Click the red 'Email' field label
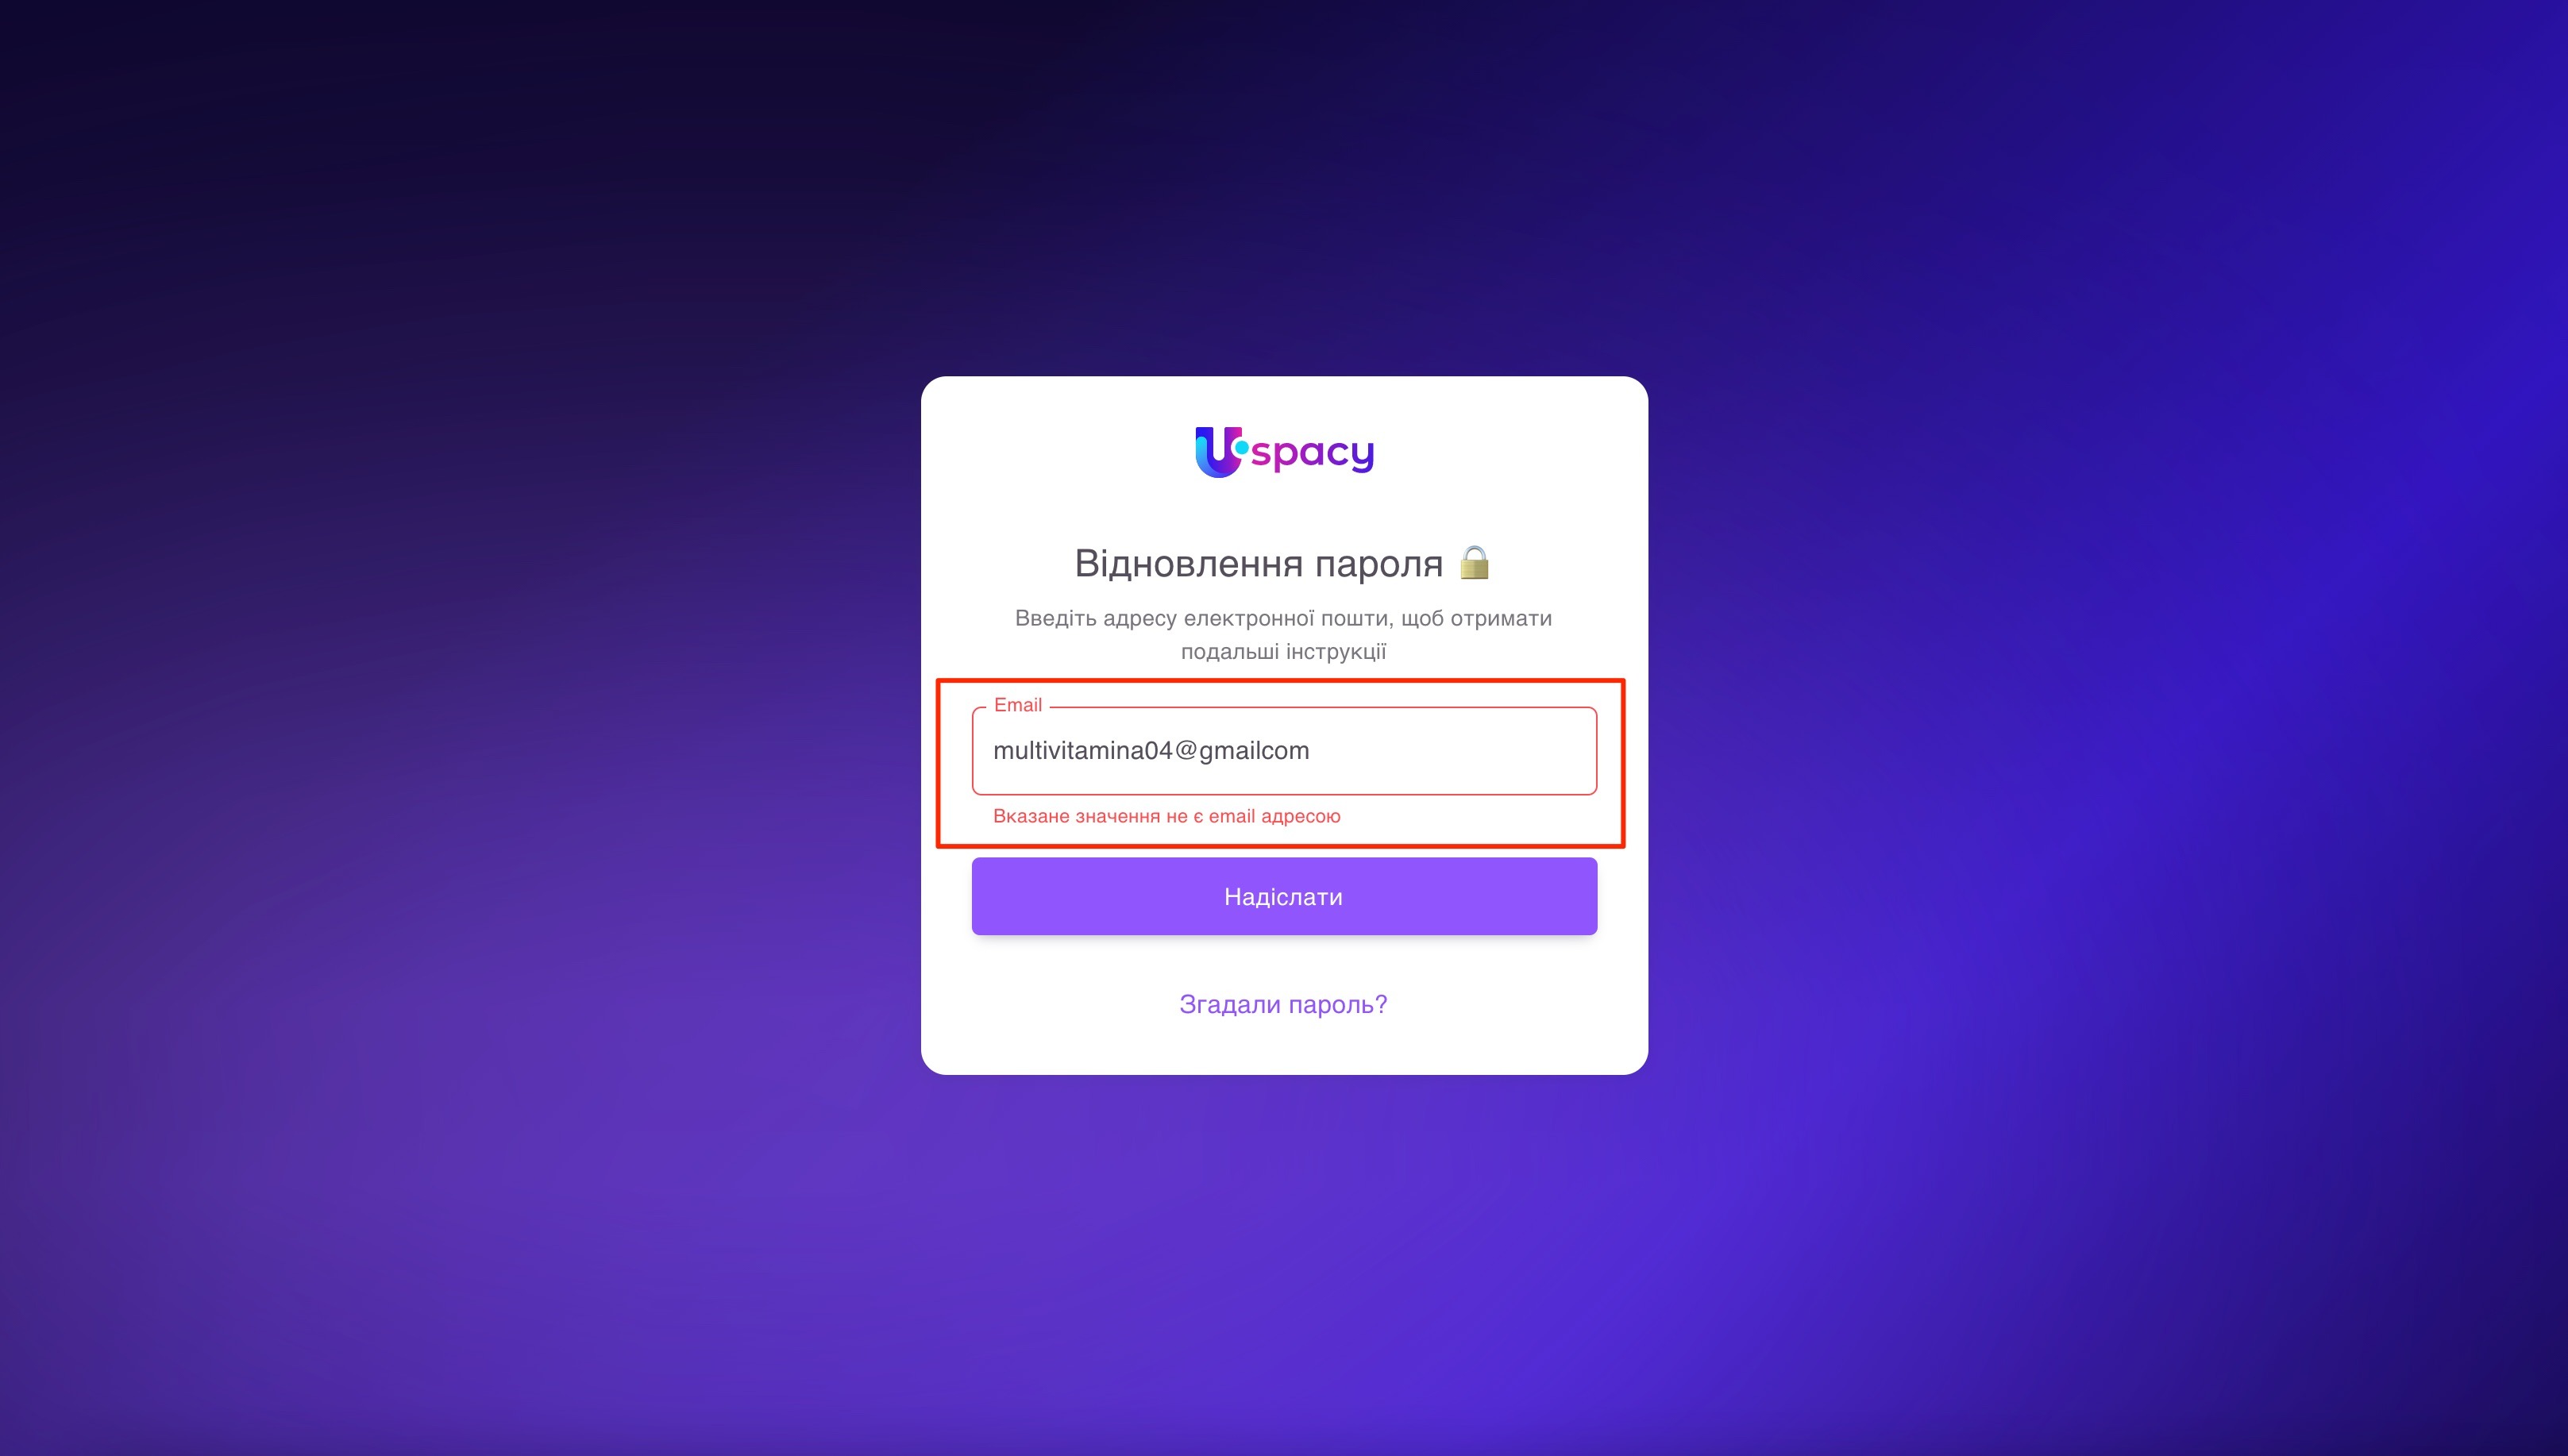This screenshot has width=2568, height=1456. pyautogui.click(x=1018, y=705)
